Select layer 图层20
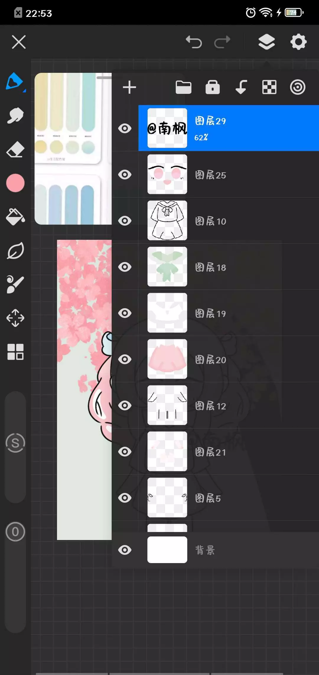This screenshot has width=319, height=675. pyautogui.click(x=229, y=359)
